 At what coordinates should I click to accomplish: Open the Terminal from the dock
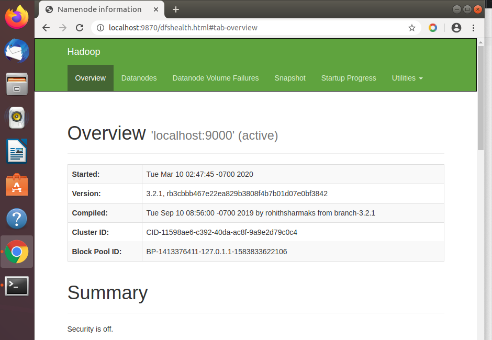tap(17, 286)
